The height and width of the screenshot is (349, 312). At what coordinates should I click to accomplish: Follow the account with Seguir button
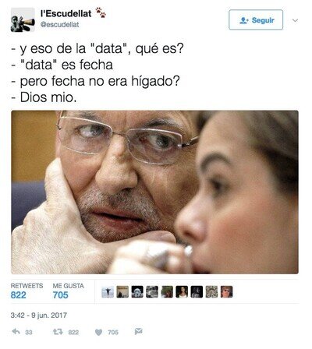pyautogui.click(x=256, y=19)
